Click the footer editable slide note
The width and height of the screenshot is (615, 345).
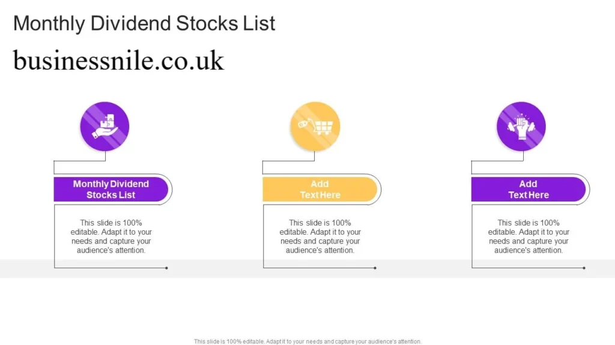pyautogui.click(x=307, y=341)
